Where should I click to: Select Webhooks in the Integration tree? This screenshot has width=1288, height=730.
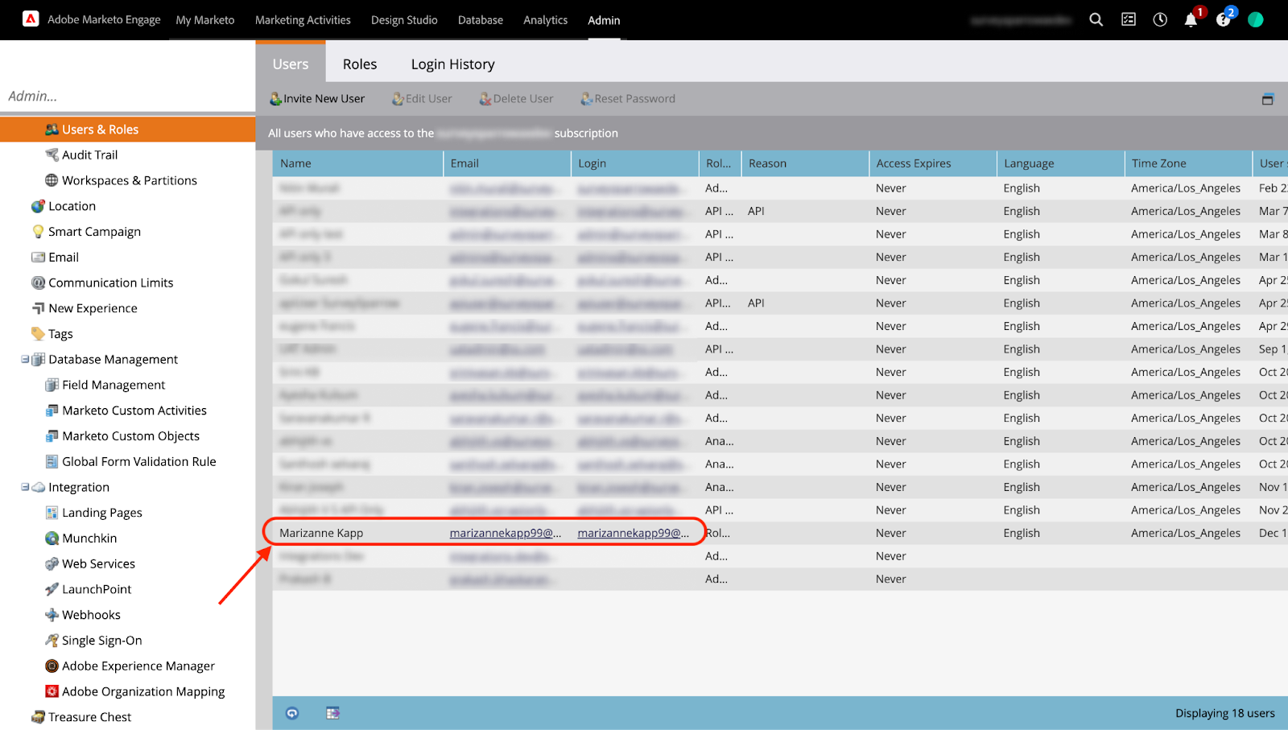[91, 615]
